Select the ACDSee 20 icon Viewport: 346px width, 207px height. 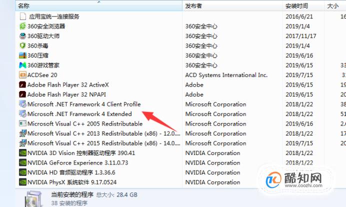pos(22,75)
